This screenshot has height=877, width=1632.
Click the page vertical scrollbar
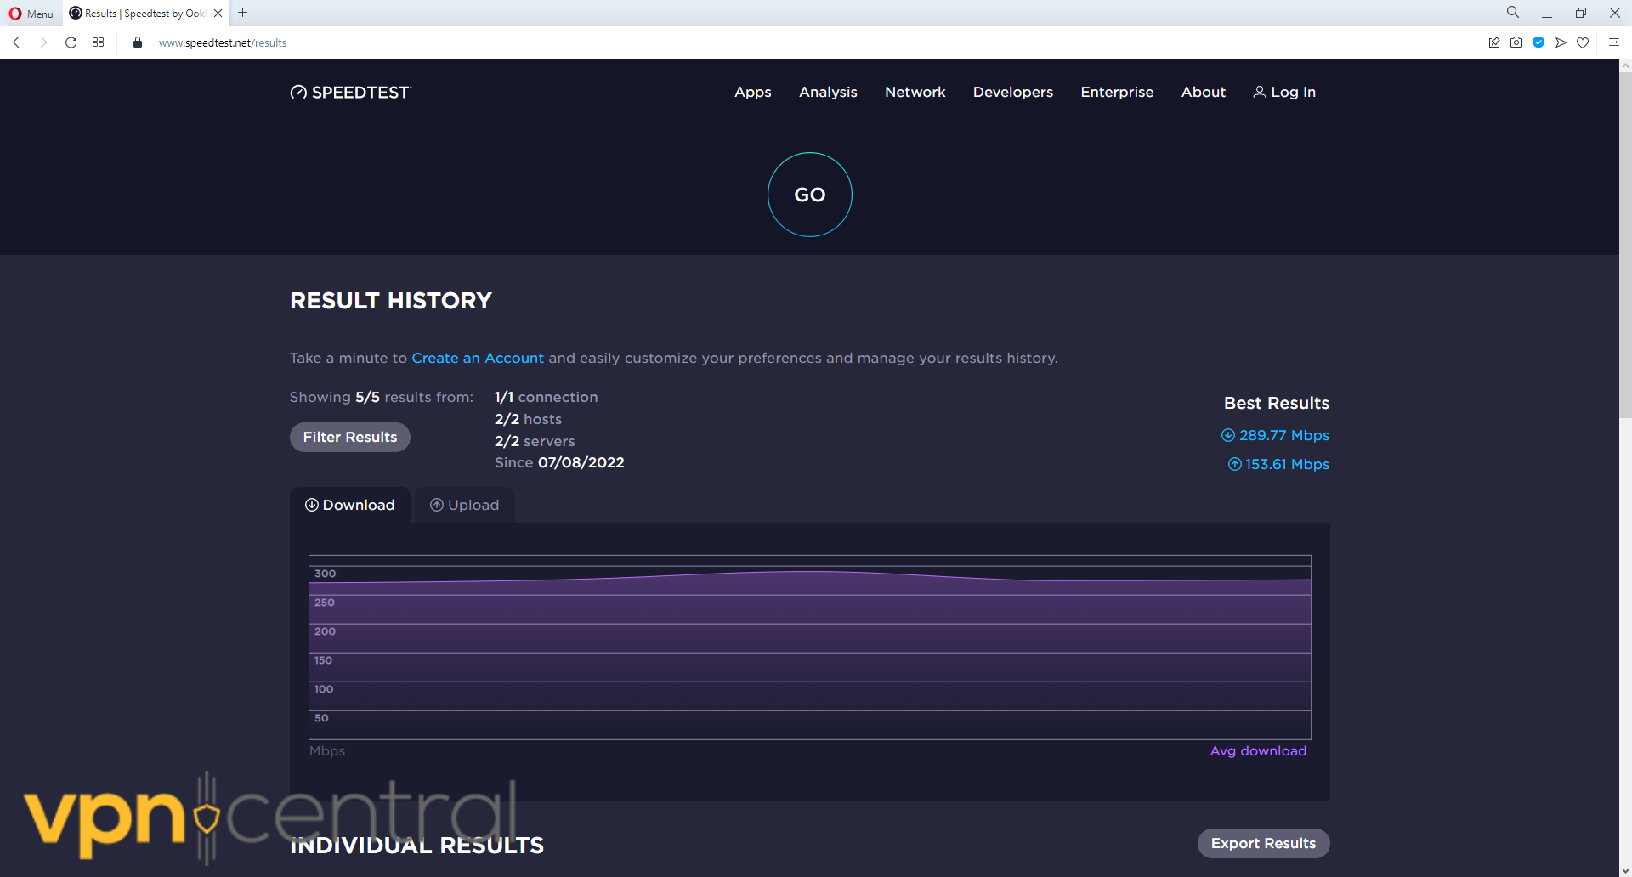pos(1625,255)
